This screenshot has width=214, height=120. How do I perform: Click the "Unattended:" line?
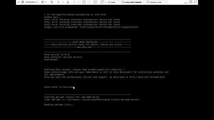coord(51,60)
